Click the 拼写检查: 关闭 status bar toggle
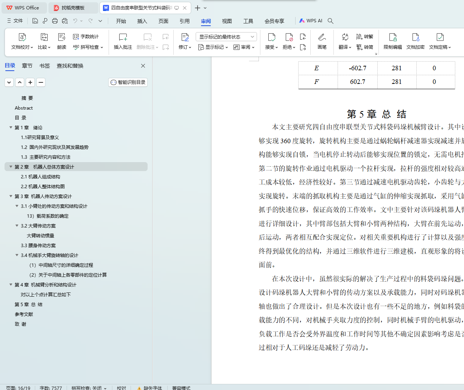464x390 pixels. coord(89,388)
